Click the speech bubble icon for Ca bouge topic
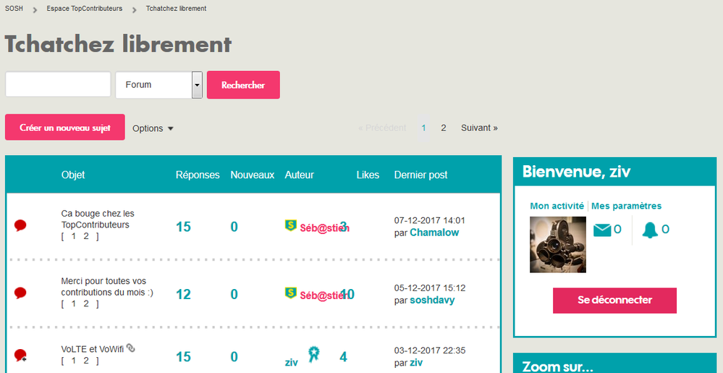Viewport: 723px width, 373px height. [20, 226]
